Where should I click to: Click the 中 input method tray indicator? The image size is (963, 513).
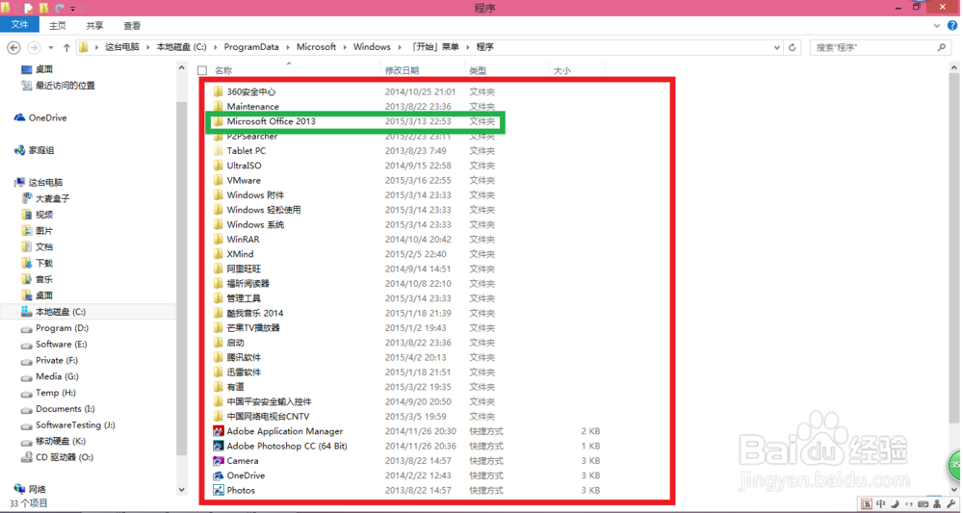click(x=880, y=504)
